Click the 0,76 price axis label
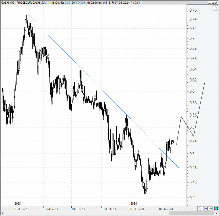219x216 pixels. pos(193,10)
